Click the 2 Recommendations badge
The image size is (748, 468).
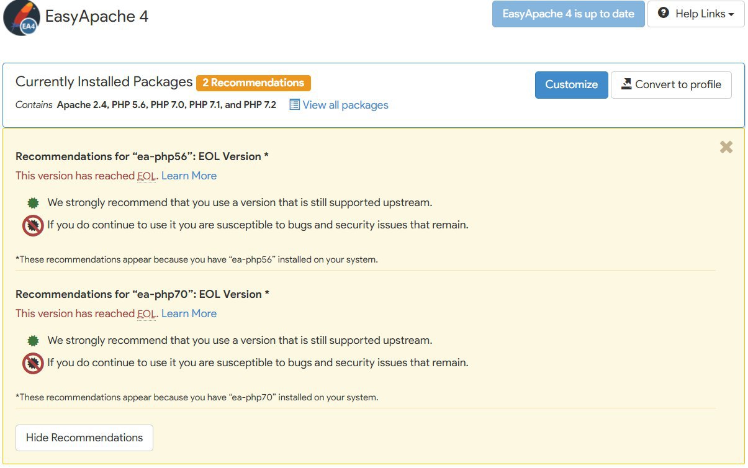pos(253,83)
